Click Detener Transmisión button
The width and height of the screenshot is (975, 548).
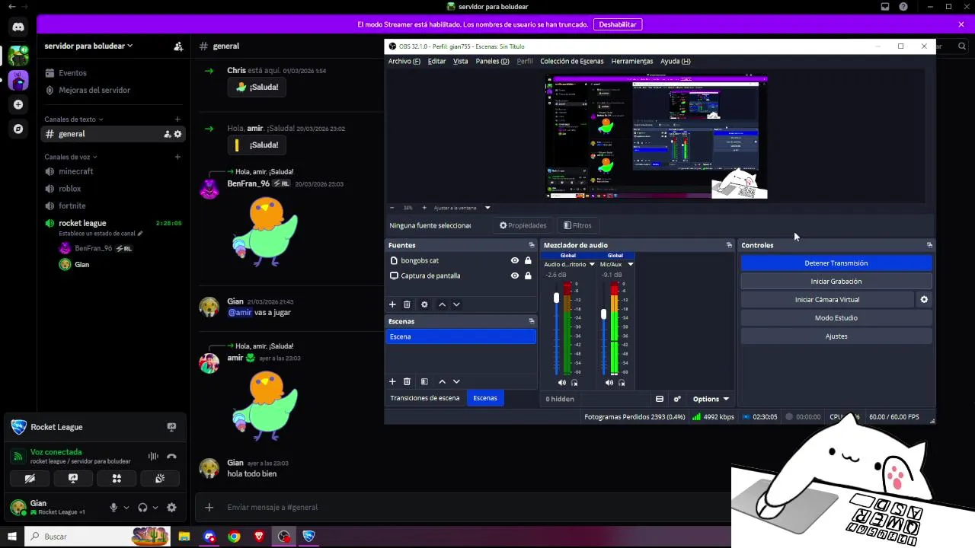tap(836, 263)
